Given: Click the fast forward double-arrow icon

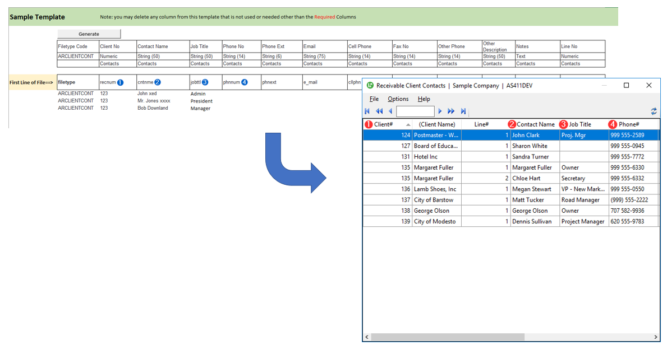Looking at the screenshot, I should point(451,111).
